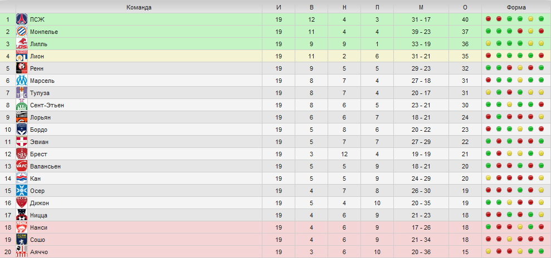This screenshot has width=551, height=258.
Task: Open the Тулуза team link
Action: click(40, 93)
